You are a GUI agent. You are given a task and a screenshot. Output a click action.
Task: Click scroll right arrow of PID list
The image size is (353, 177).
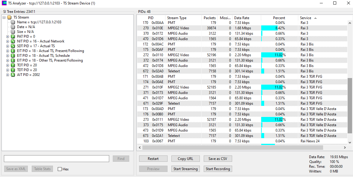click(x=345, y=147)
